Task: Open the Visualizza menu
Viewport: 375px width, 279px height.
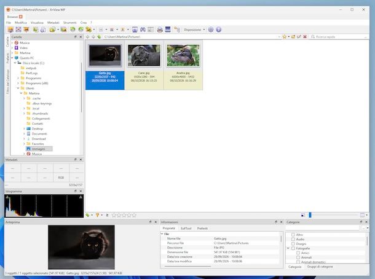Action: coord(37,23)
